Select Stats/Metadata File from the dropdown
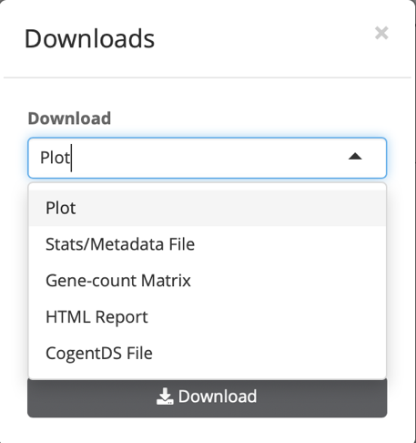The width and height of the screenshot is (416, 443). (208, 244)
